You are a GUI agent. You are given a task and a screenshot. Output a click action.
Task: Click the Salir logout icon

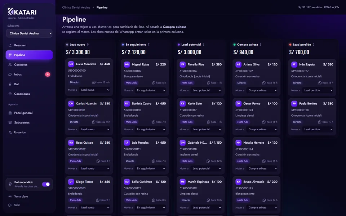(x=10, y=205)
